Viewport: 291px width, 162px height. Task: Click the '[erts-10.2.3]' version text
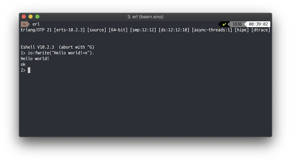69,30
